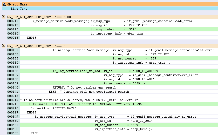The width and height of the screenshot is (218, 135).
Task: Select highlighted line 000213 with msg number 559
Action: click(119, 29)
